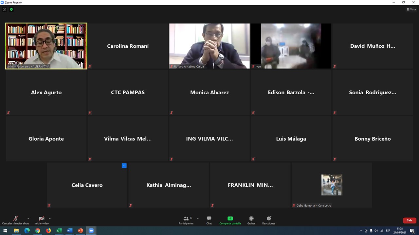Click the Compartir pantalla share icon
The height and width of the screenshot is (235, 419).
[x=230, y=218]
